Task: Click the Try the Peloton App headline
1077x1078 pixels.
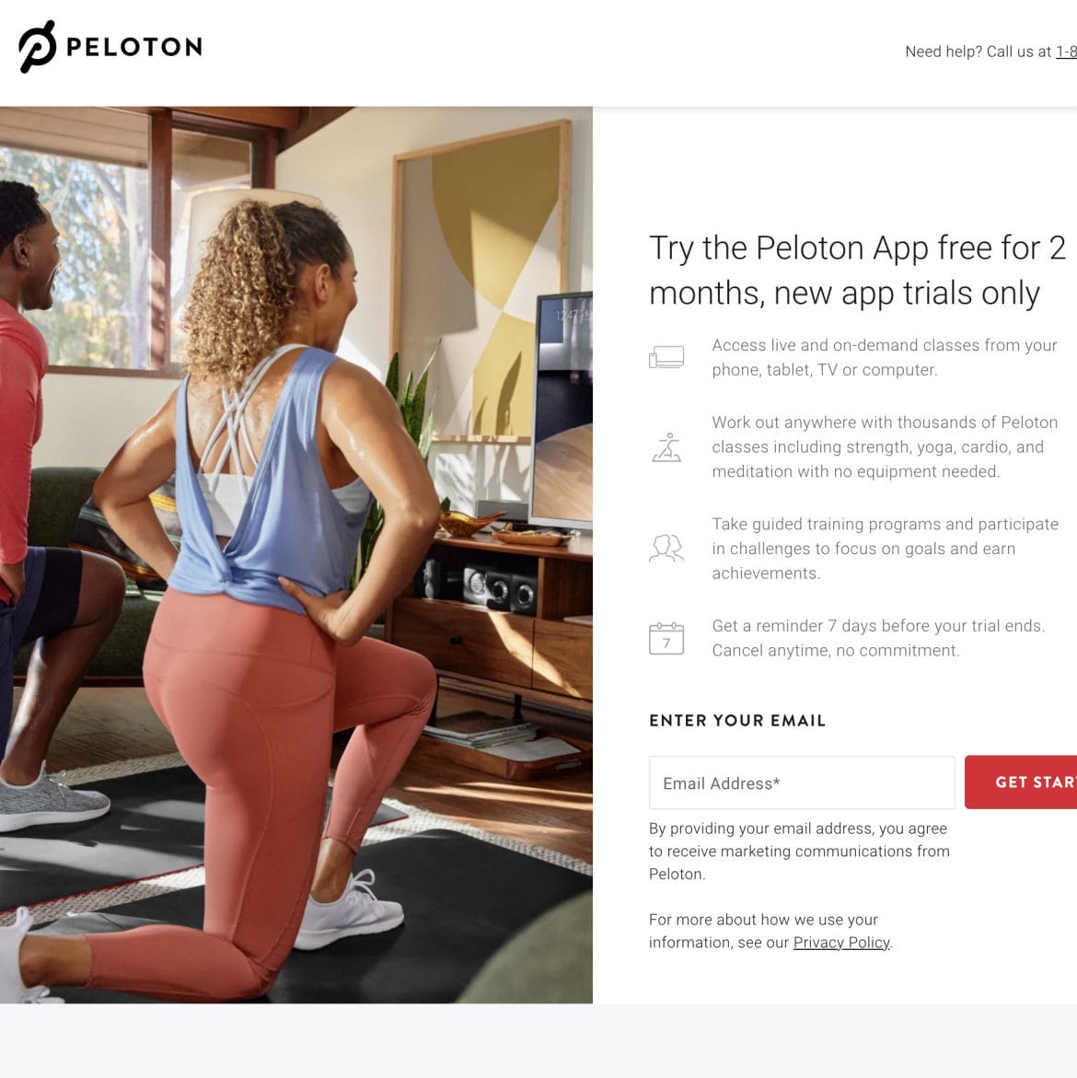Action: coord(857,270)
